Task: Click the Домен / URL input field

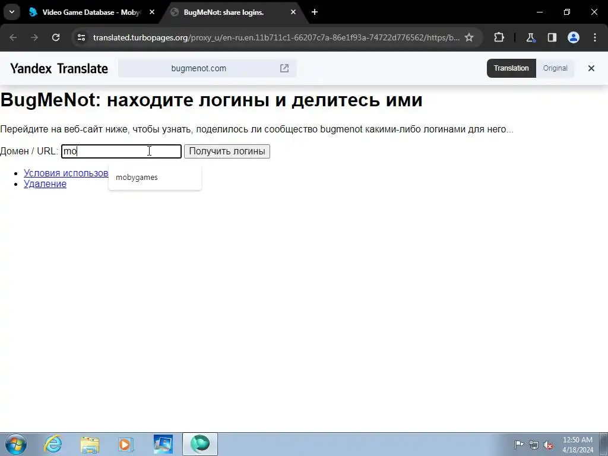Action: [x=121, y=151]
